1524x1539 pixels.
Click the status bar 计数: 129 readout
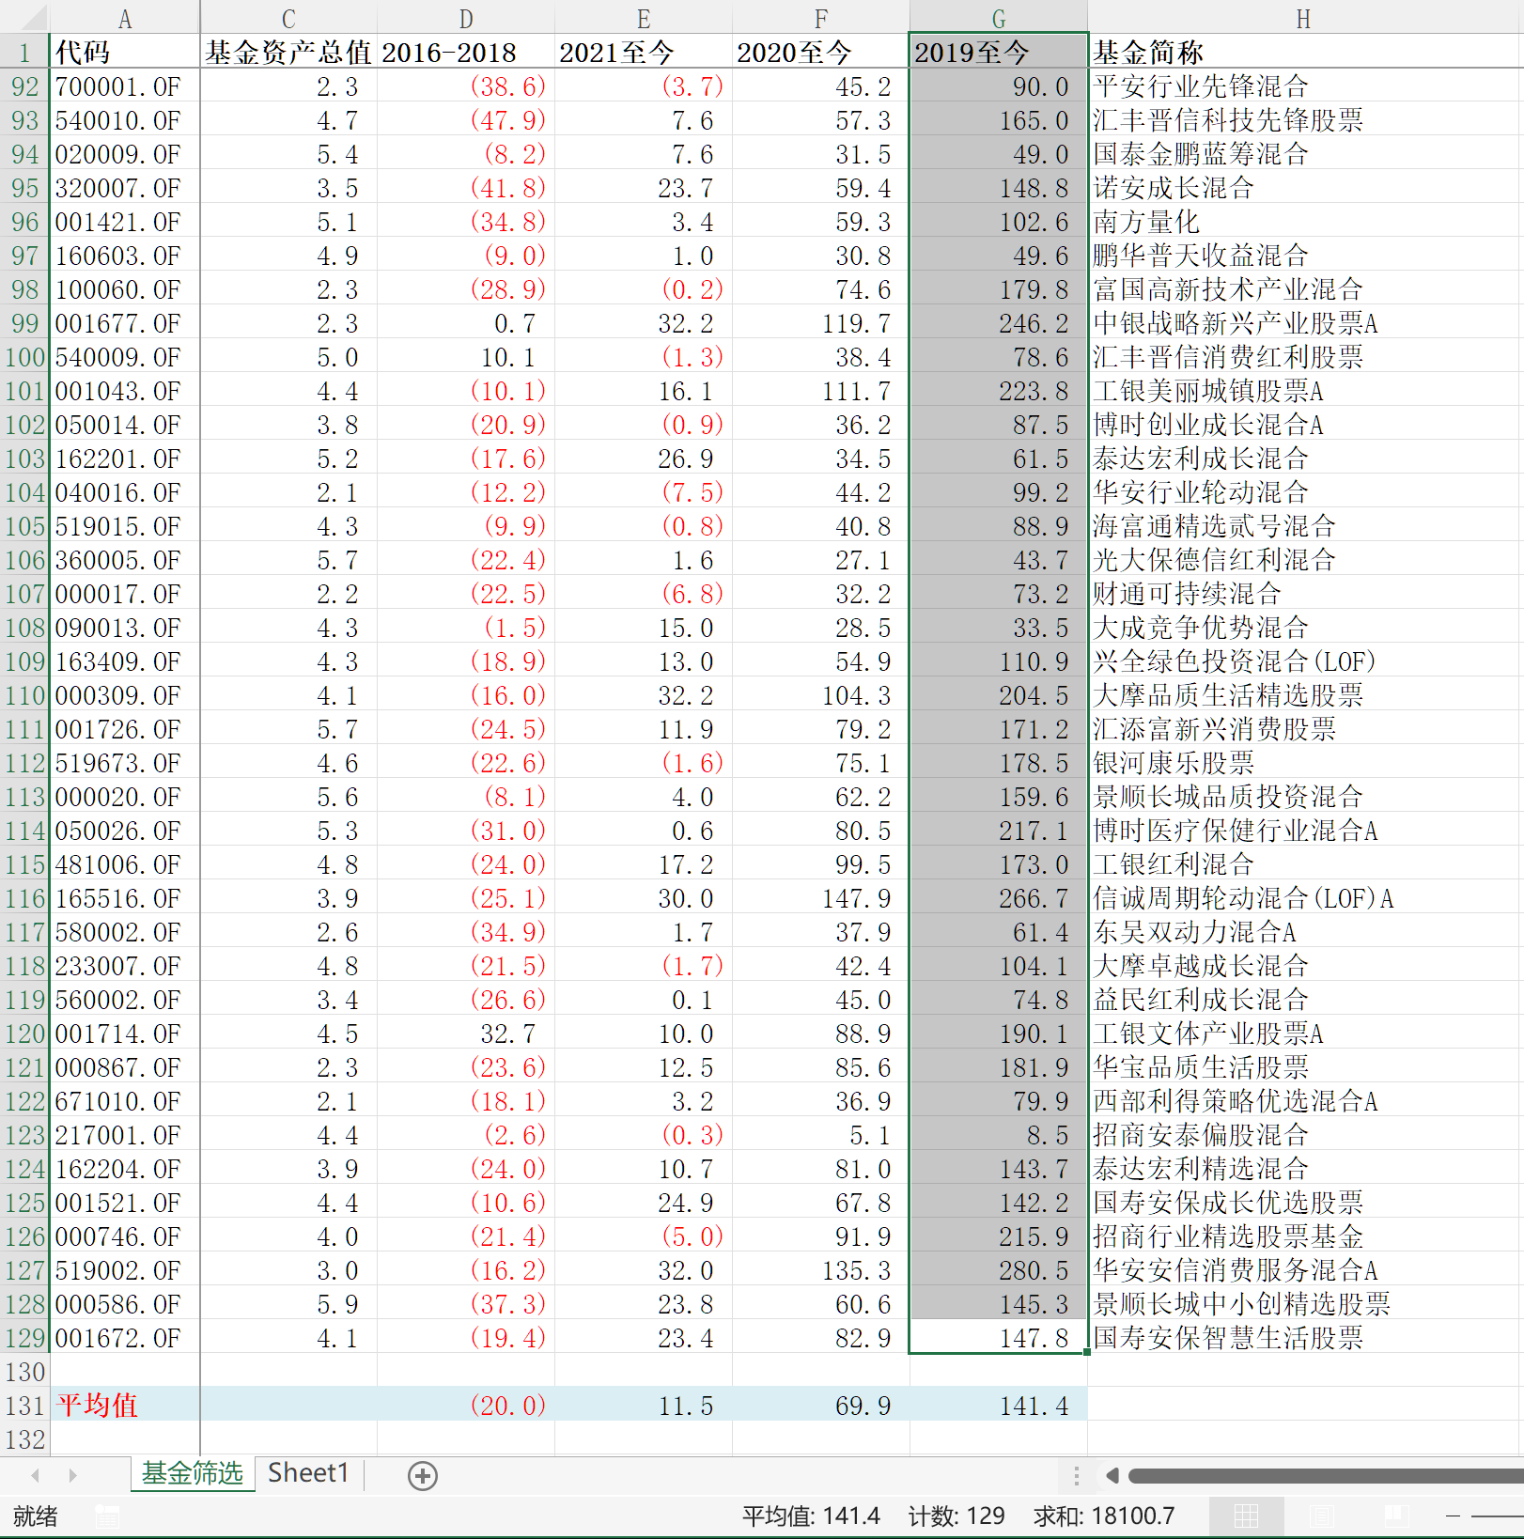pyautogui.click(x=956, y=1516)
